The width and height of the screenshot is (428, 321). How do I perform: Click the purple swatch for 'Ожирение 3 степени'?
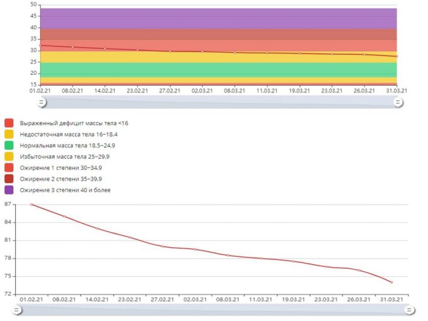pos(9,189)
